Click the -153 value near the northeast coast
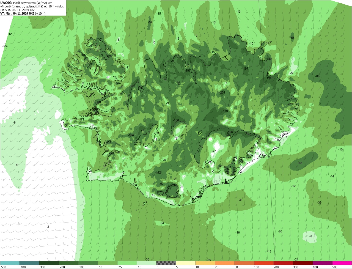352x269 pixels. [x=269, y=59]
